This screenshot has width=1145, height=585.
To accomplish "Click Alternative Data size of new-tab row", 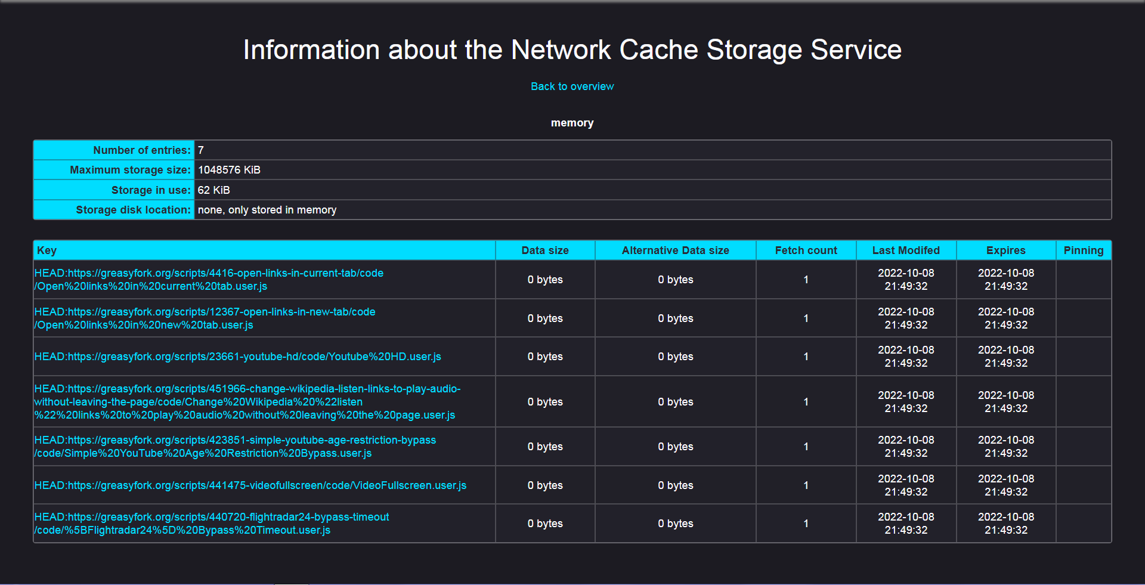I will [x=676, y=318].
